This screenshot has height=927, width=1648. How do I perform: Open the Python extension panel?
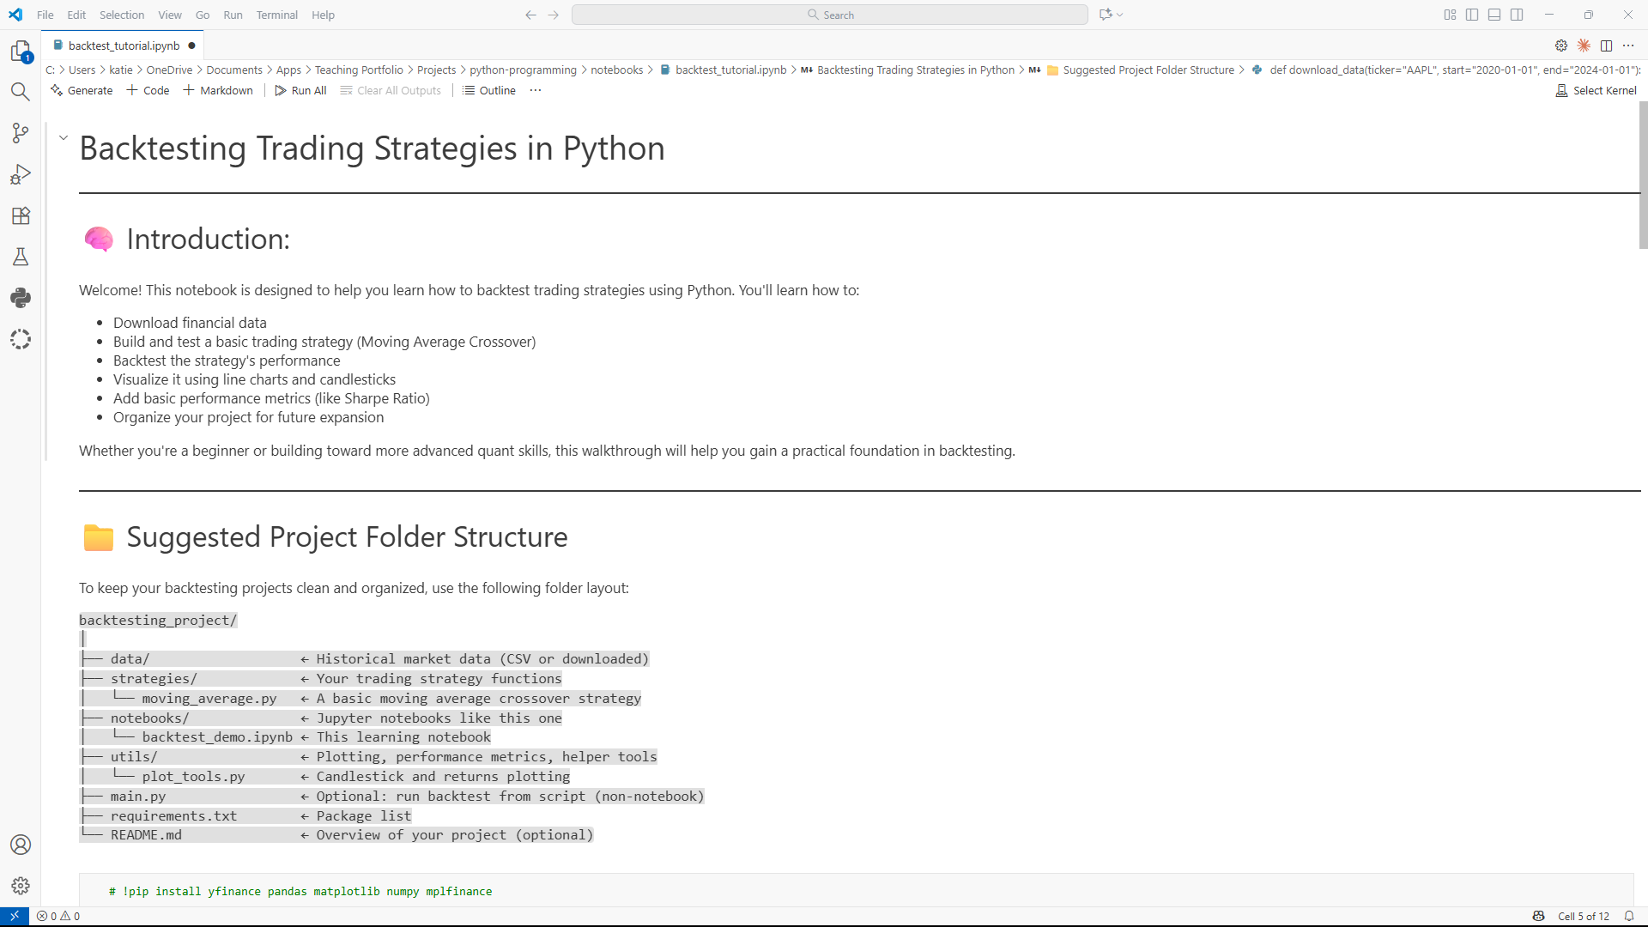click(x=21, y=298)
